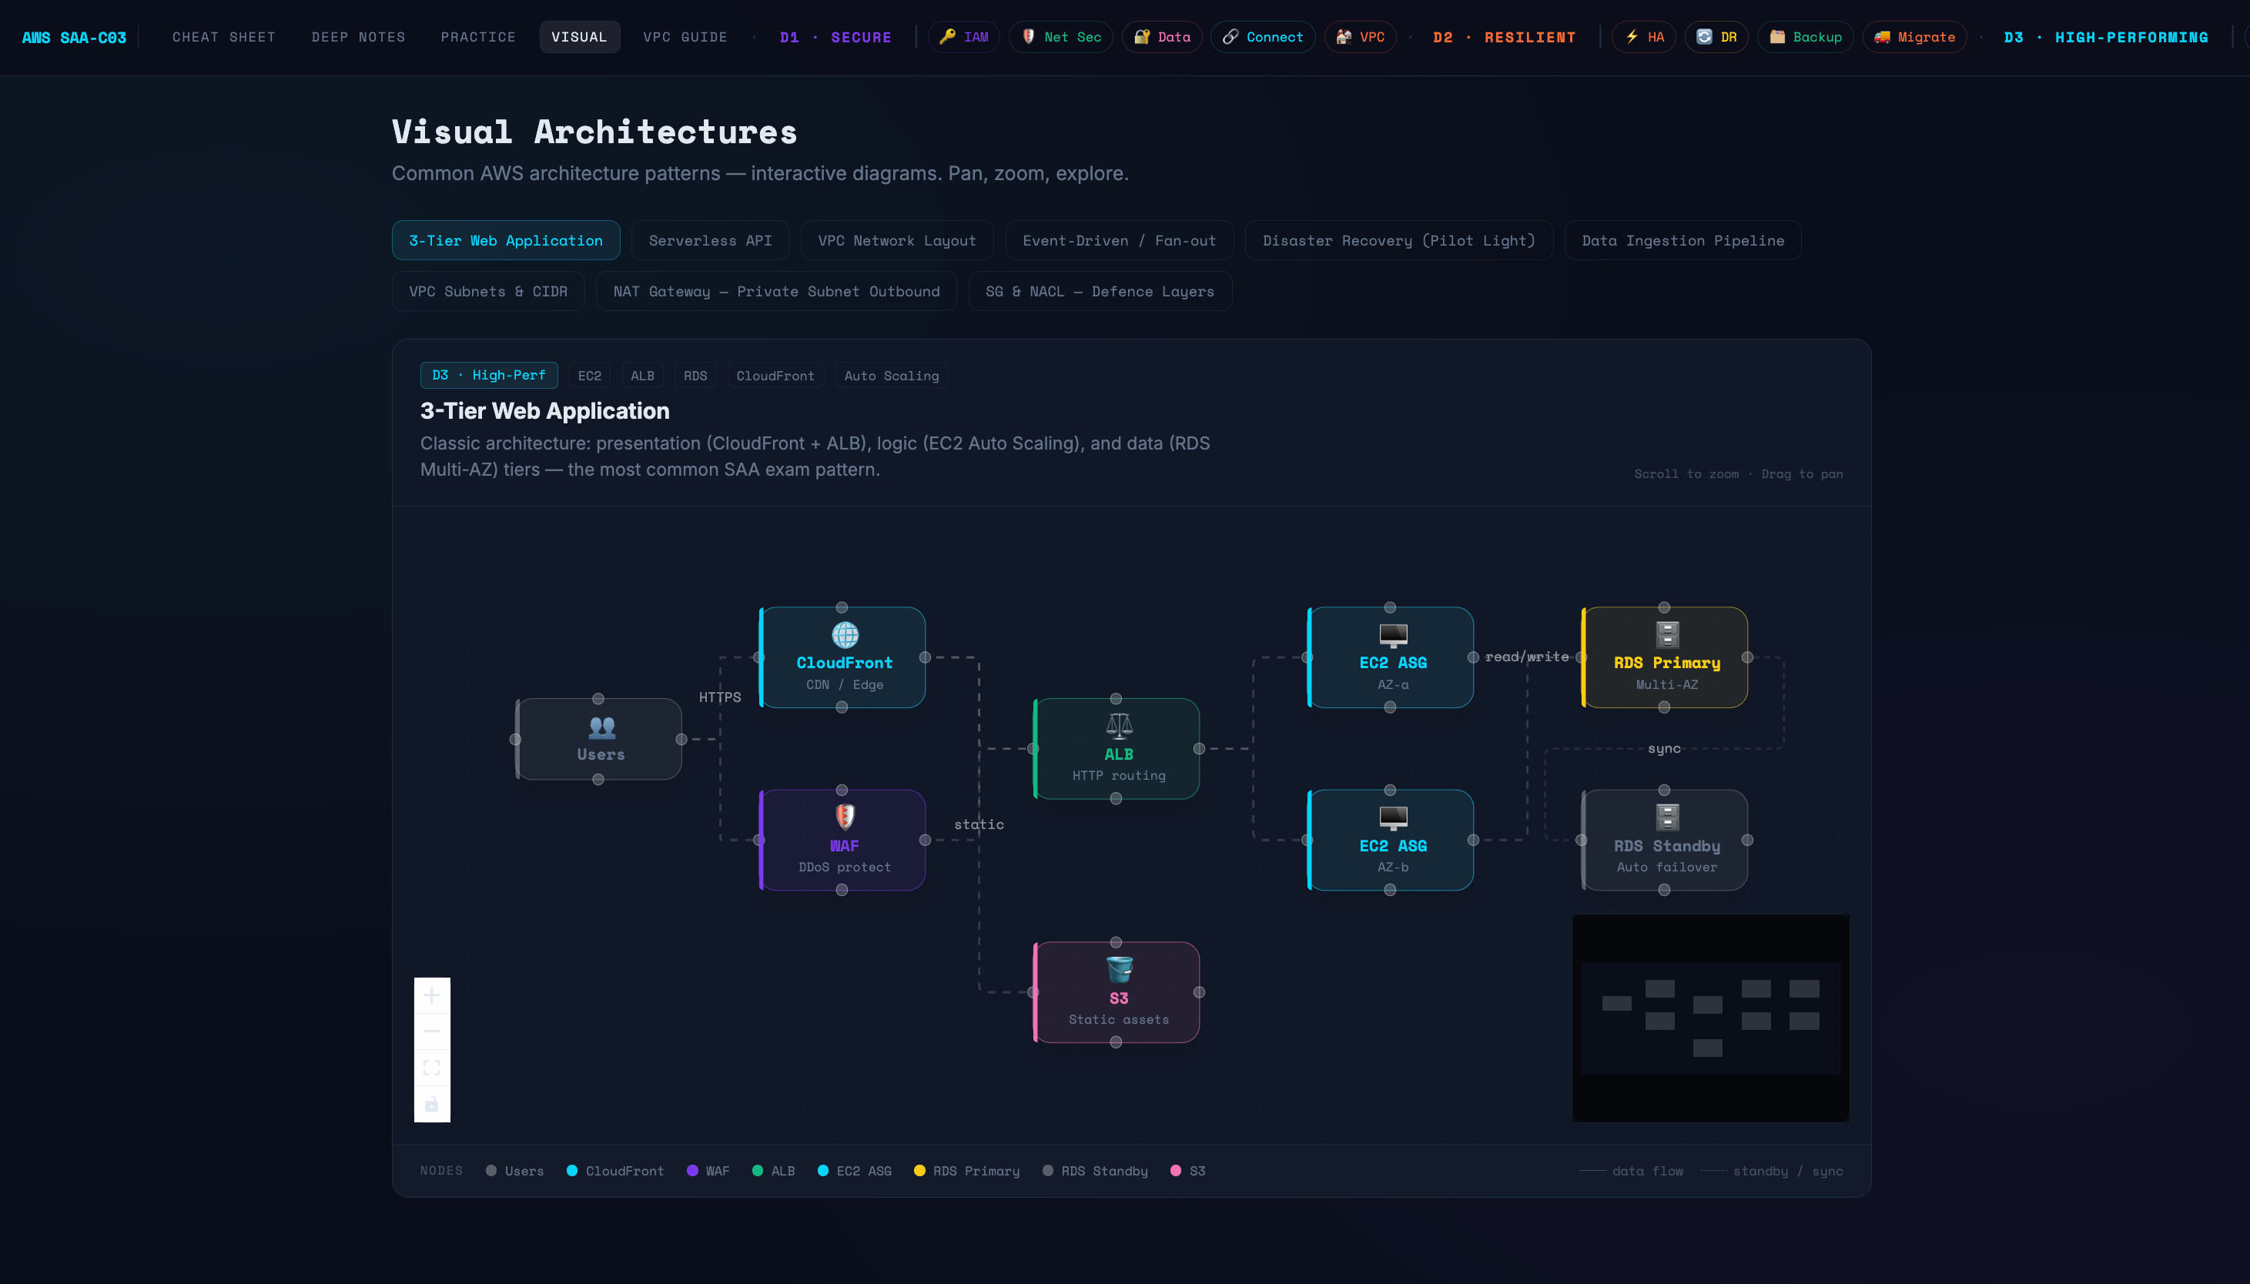Image resolution: width=2250 pixels, height=1284 pixels.
Task: Open the Backup folder chip
Action: click(x=1805, y=37)
